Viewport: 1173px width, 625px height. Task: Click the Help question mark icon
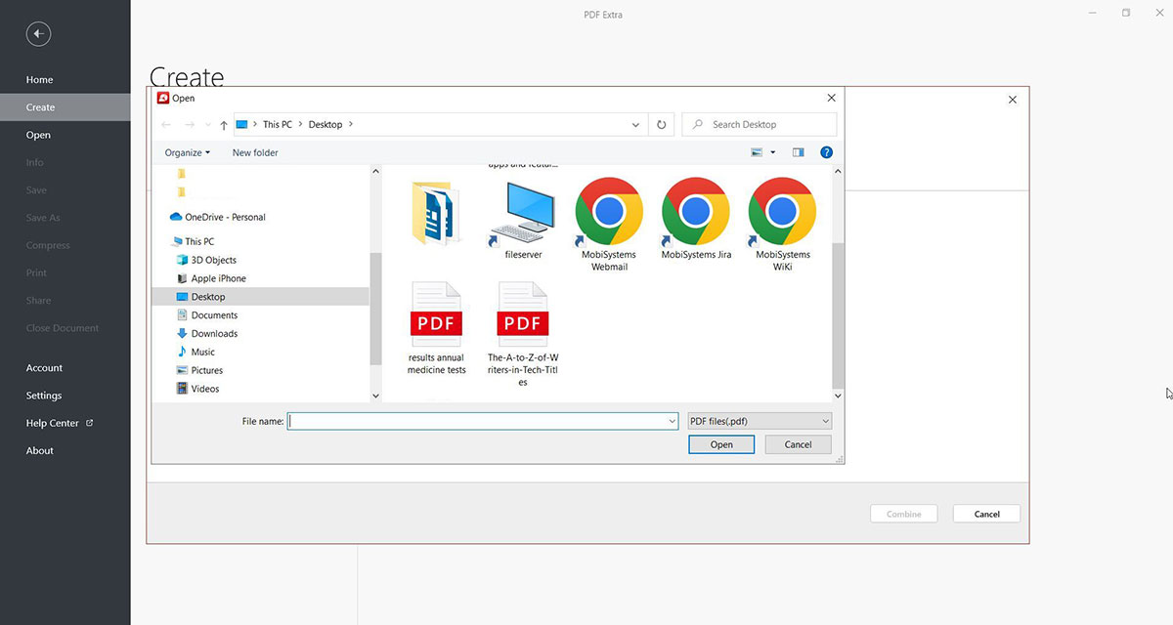click(826, 152)
